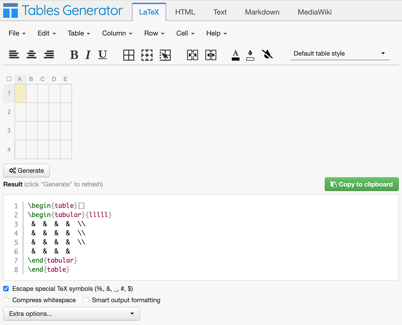The width and height of the screenshot is (402, 325).
Task: Enable the Compress whitespace option
Action: point(6,300)
